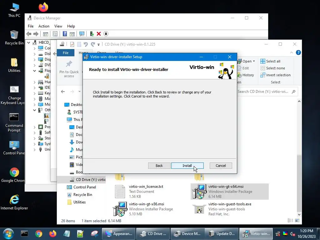This screenshot has height=240, width=320.
Task: Select Recycle Bin in the Explorer navigation pane
Action: pyautogui.click(x=80, y=195)
